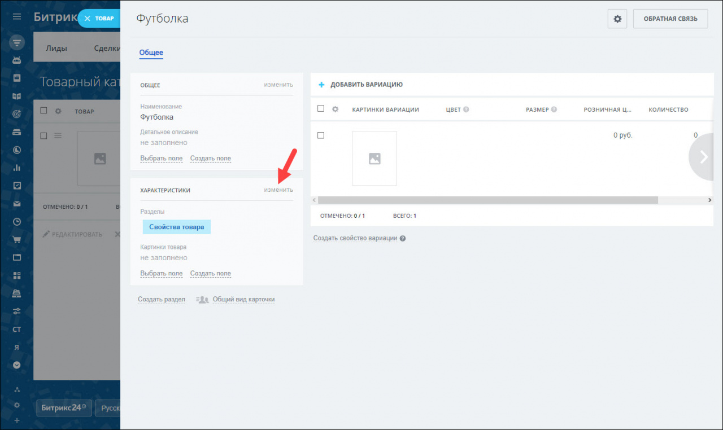Viewport: 723px width, 430px height.
Task: Click the Я item in sidebar
Action: tap(17, 347)
